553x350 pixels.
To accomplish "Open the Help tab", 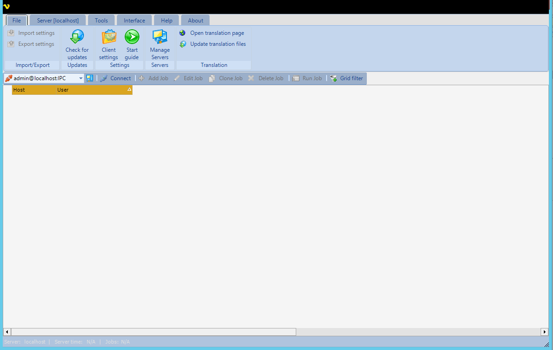I will click(x=166, y=21).
